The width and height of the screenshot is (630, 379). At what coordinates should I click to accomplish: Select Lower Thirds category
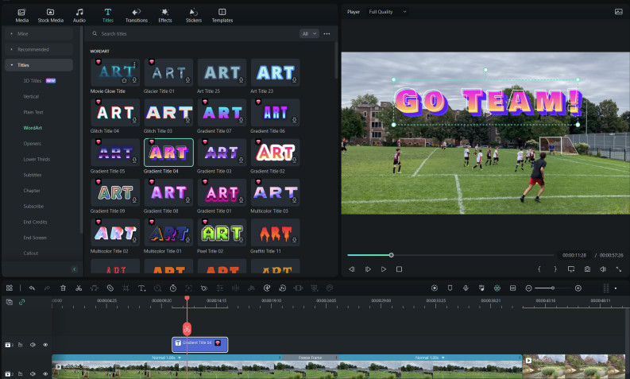point(37,159)
